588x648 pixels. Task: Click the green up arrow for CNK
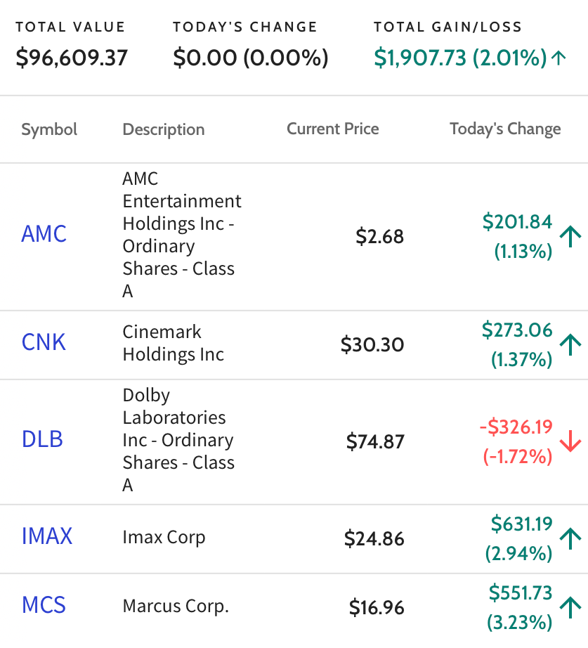pyautogui.click(x=570, y=344)
